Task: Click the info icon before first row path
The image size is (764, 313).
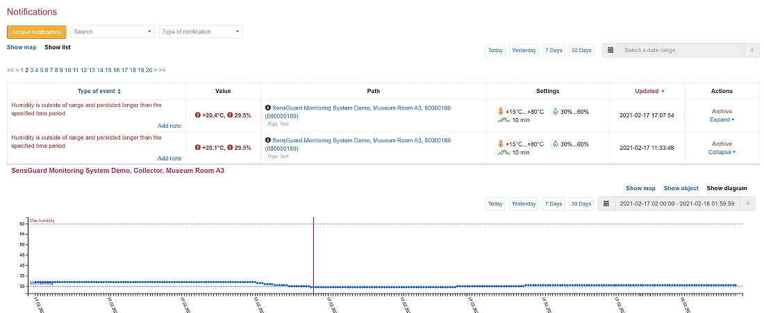Action: pos(268,108)
